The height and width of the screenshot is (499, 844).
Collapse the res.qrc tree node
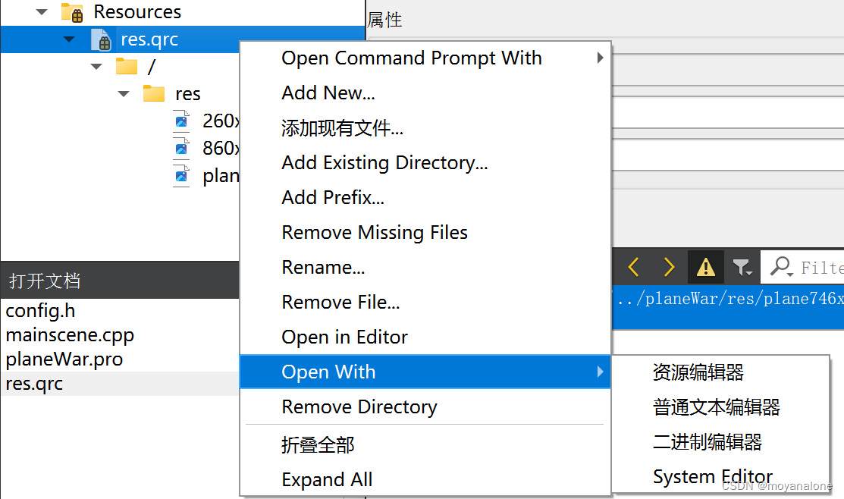coord(70,39)
